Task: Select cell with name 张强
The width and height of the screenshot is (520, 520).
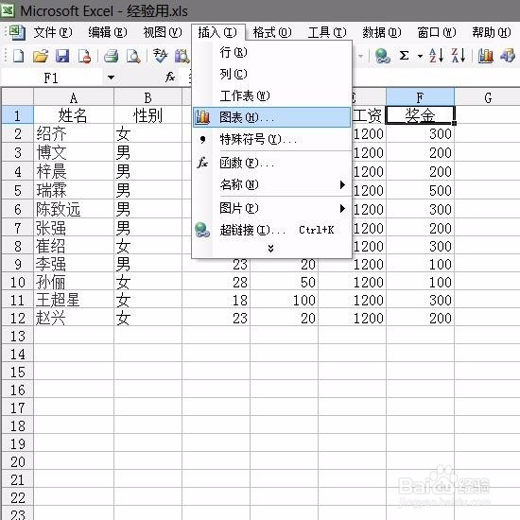Action: (x=74, y=228)
